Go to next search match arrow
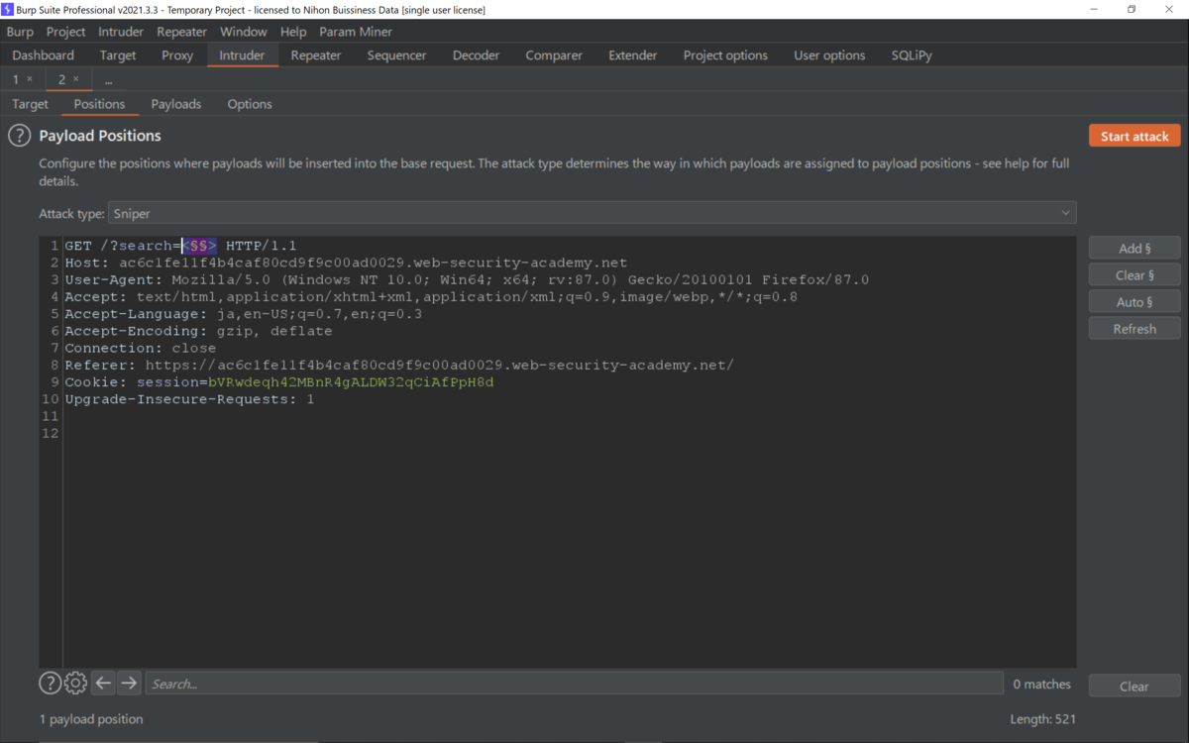 (x=129, y=683)
